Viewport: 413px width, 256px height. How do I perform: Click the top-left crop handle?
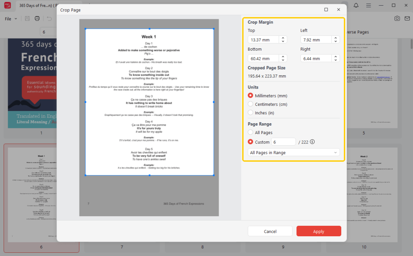tap(86, 29)
